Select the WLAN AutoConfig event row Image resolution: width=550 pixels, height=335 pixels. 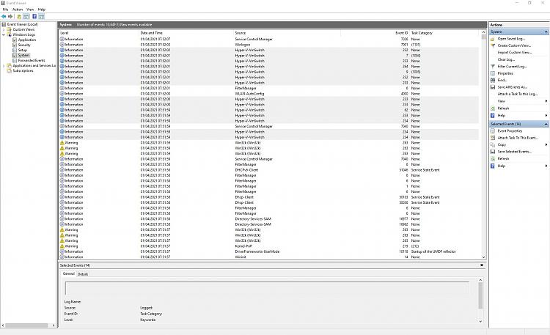pyautogui.click(x=269, y=94)
